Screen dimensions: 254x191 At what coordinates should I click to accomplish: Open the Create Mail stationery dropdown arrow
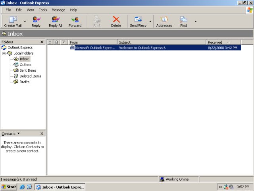point(25,21)
